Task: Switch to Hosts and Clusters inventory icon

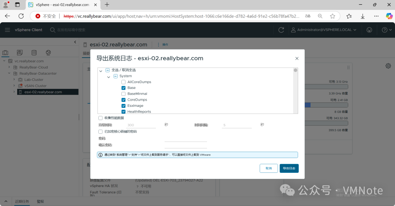Action: coord(5,53)
